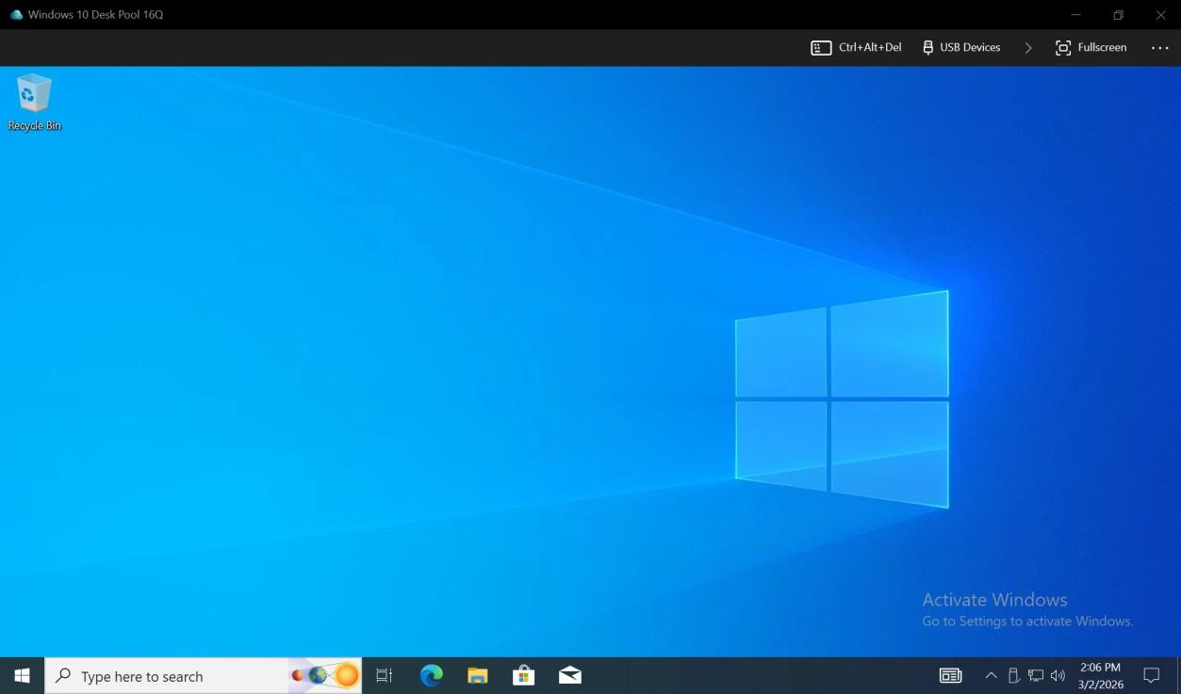This screenshot has height=694, width=1181.
Task: Open the clock showing 2:06 PM
Action: pos(1100,675)
